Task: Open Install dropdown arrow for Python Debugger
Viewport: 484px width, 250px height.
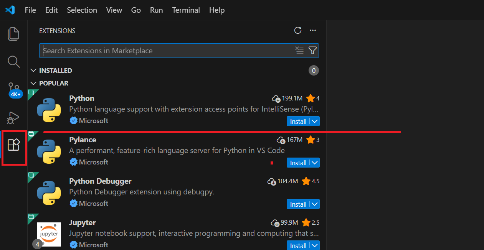Action: (315, 204)
